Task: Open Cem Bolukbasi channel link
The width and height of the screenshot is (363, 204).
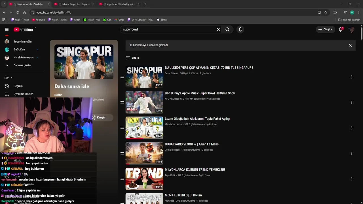Action: pos(172,150)
